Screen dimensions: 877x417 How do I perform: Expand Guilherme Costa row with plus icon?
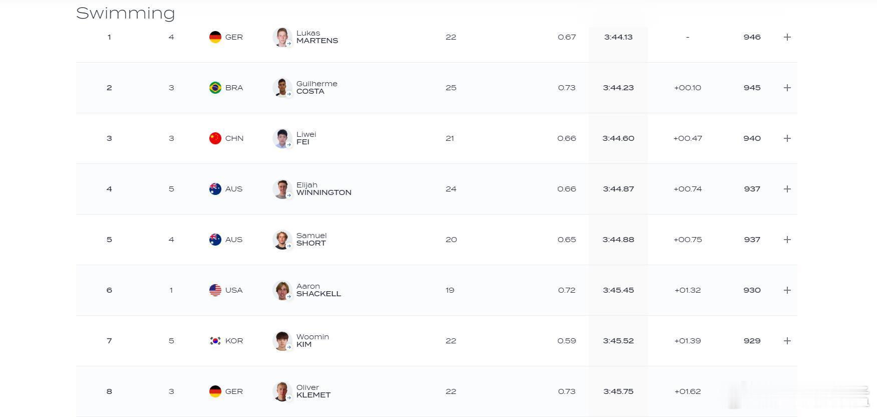(x=787, y=88)
